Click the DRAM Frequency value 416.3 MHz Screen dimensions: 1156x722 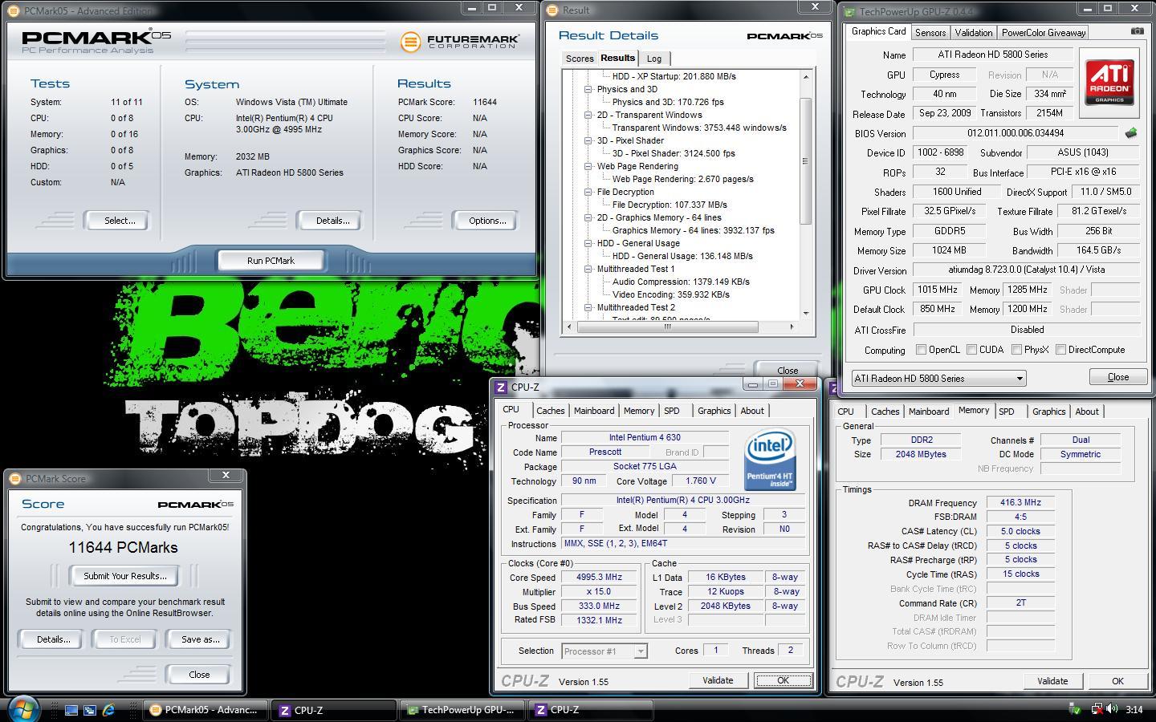[x=1020, y=503]
